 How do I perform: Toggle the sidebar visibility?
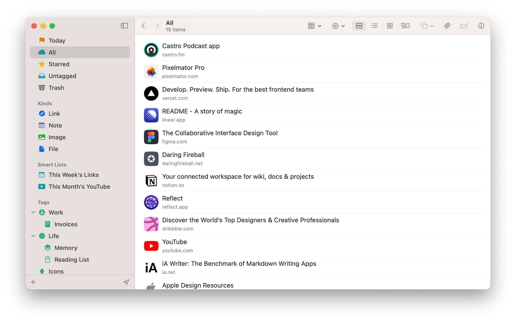tap(124, 26)
